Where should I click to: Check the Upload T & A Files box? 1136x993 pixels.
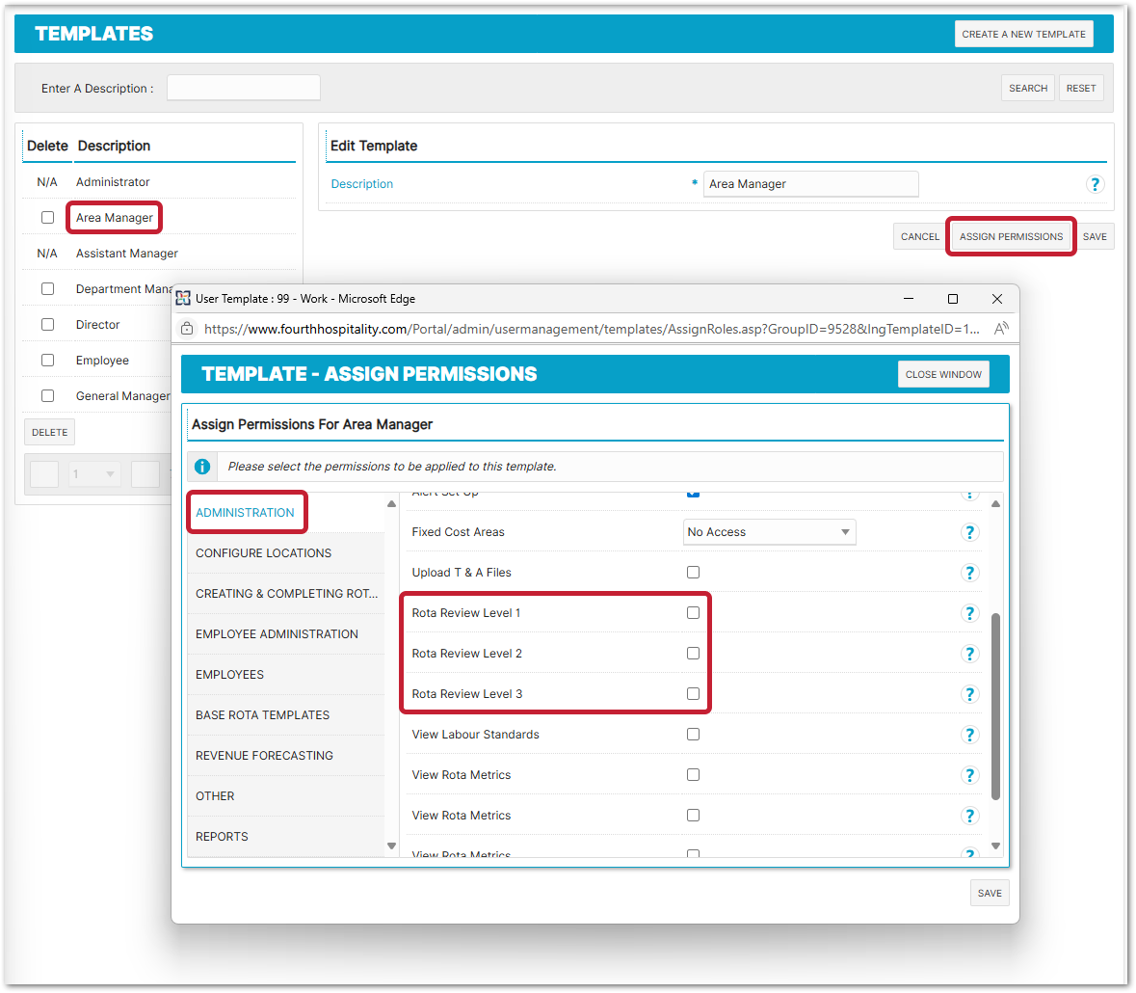pyautogui.click(x=693, y=573)
